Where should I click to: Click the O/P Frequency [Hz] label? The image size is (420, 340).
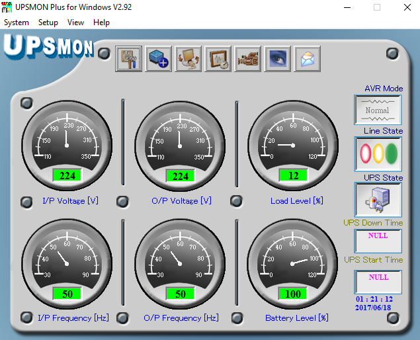(181, 318)
